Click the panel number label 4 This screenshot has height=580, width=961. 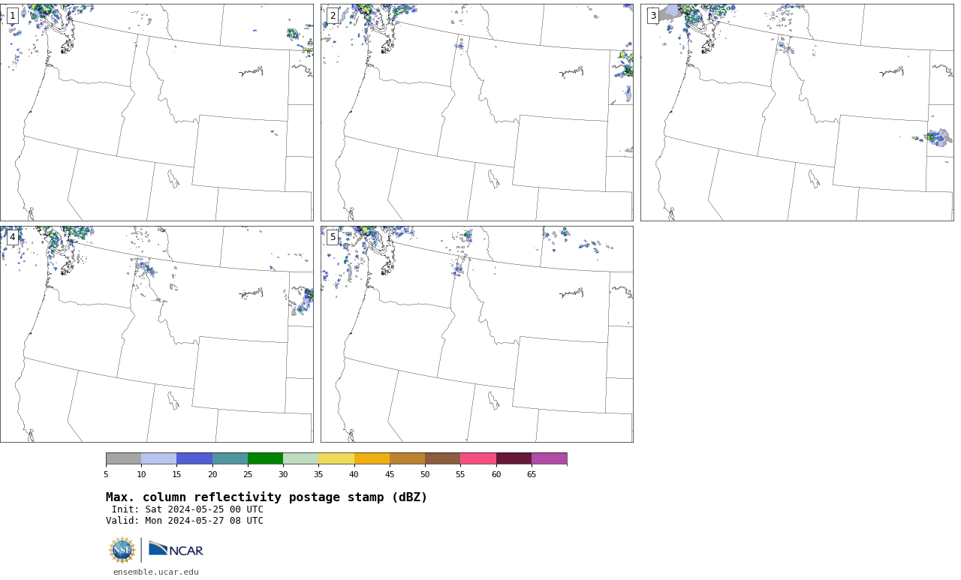click(x=12, y=237)
